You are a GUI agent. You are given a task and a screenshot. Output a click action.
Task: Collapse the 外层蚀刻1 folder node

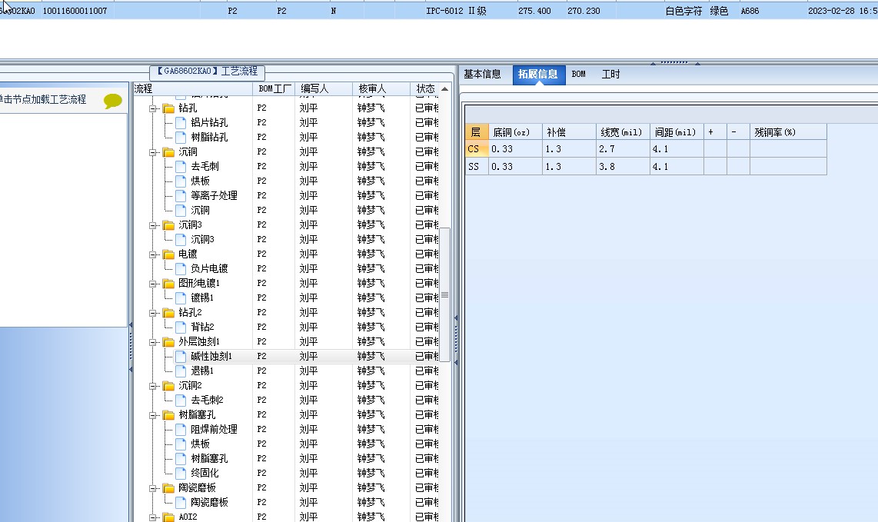[x=152, y=341]
